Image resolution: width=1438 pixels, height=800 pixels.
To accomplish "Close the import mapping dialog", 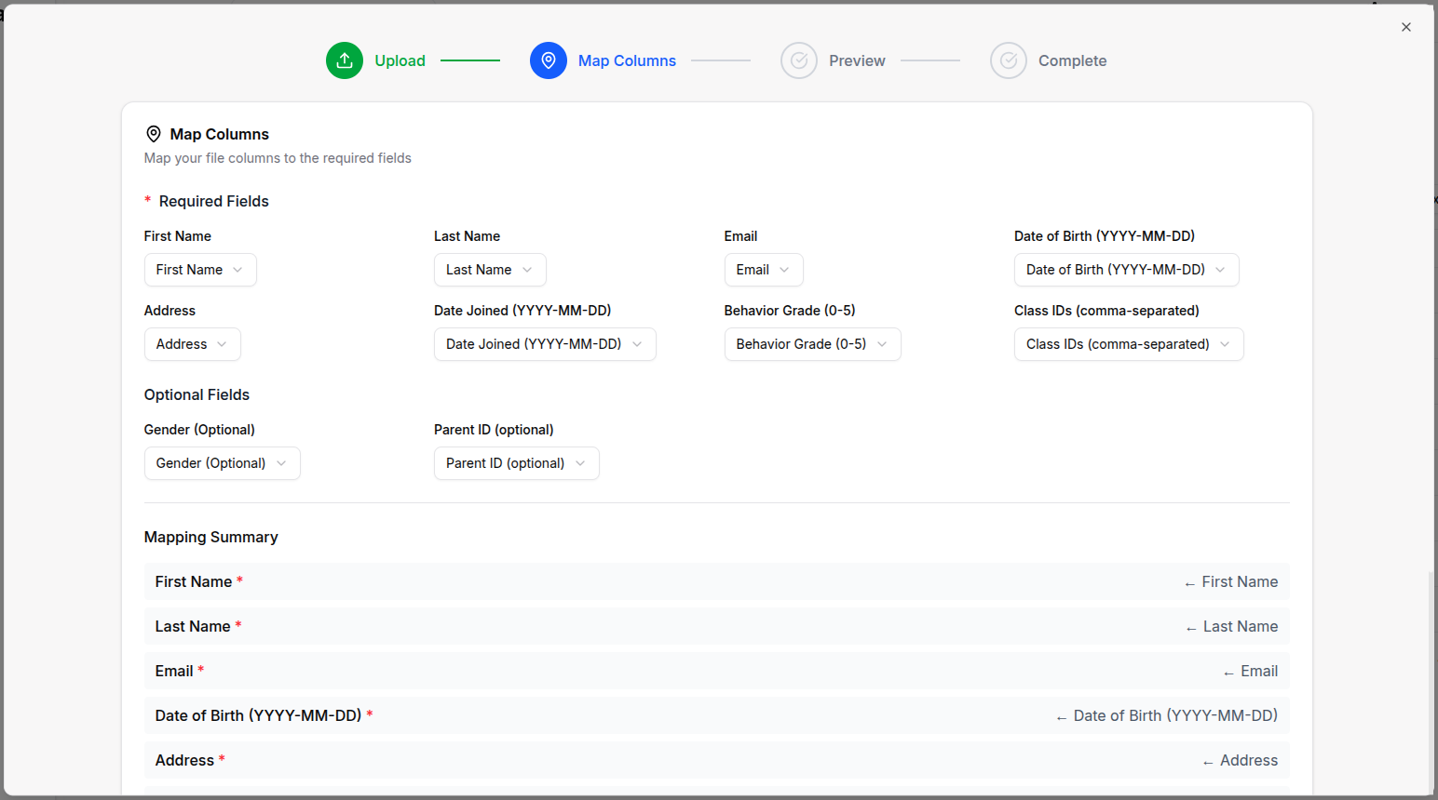I will coord(1406,27).
